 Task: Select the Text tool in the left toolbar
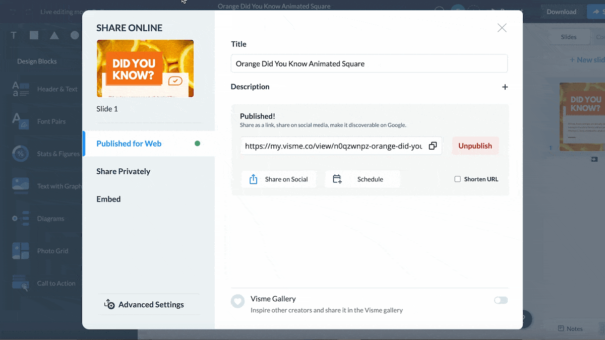pyautogui.click(x=13, y=35)
